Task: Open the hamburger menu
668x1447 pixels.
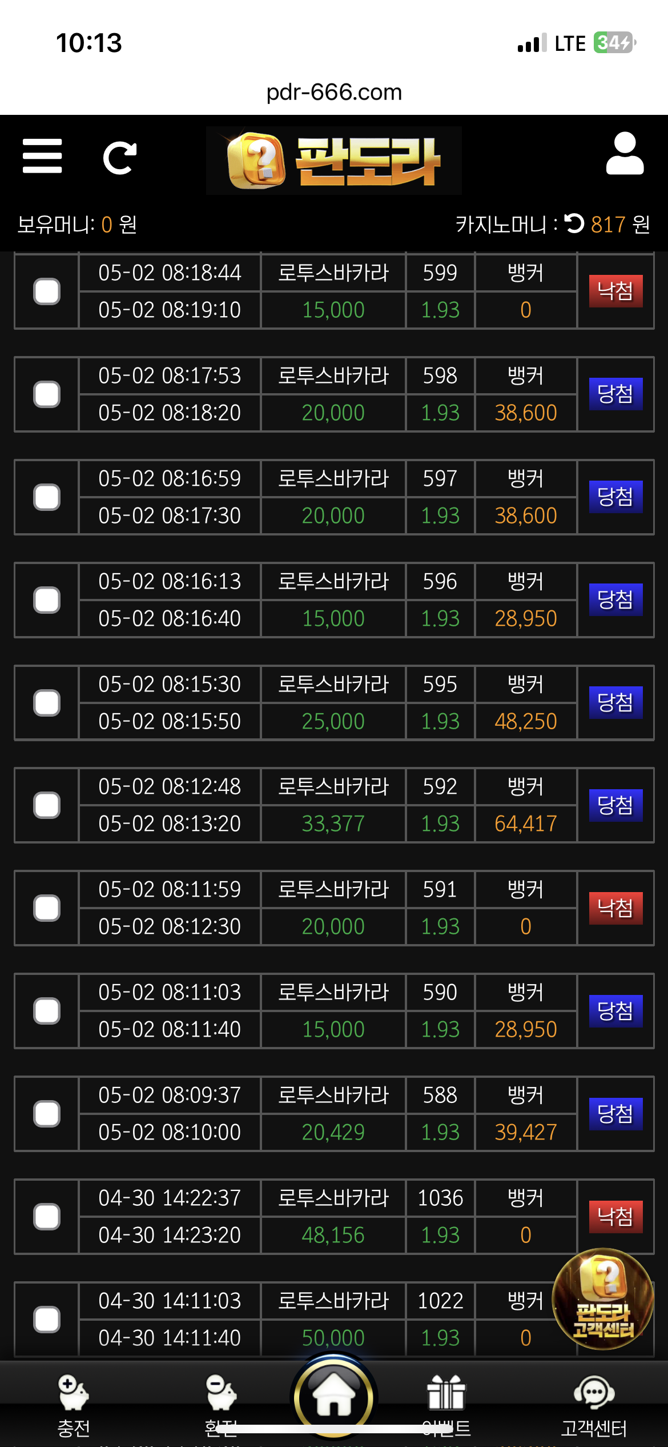Action: click(42, 156)
